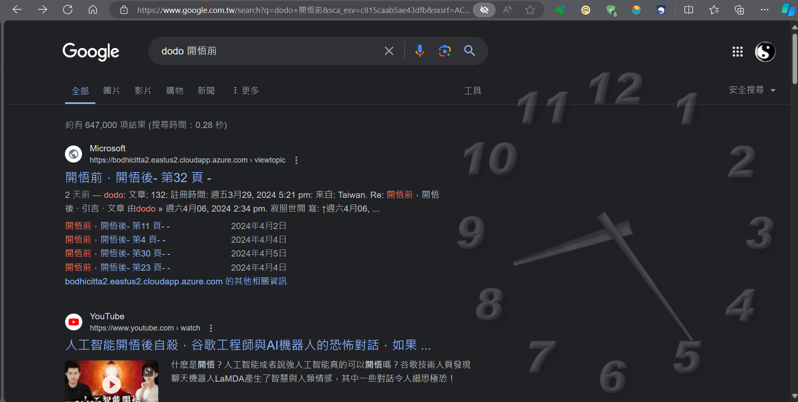Click the YouTube URL www.youtube.com › watch
This screenshot has width=798, height=402.
(x=145, y=328)
